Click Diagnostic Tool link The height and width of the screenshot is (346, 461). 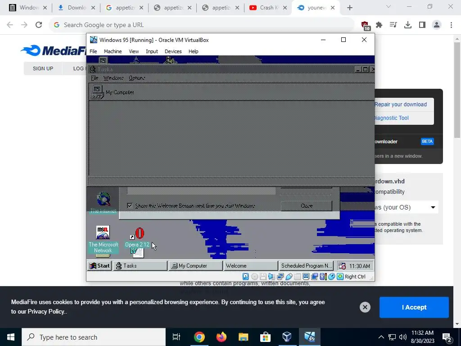click(391, 118)
